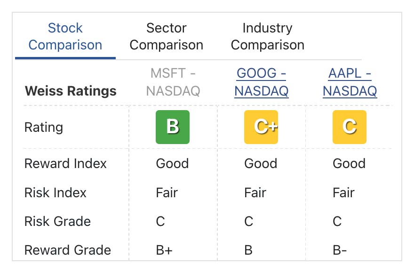Open the Sector Comparison tab
Image resolution: width=414 pixels, height=273 pixels.
tap(167, 37)
